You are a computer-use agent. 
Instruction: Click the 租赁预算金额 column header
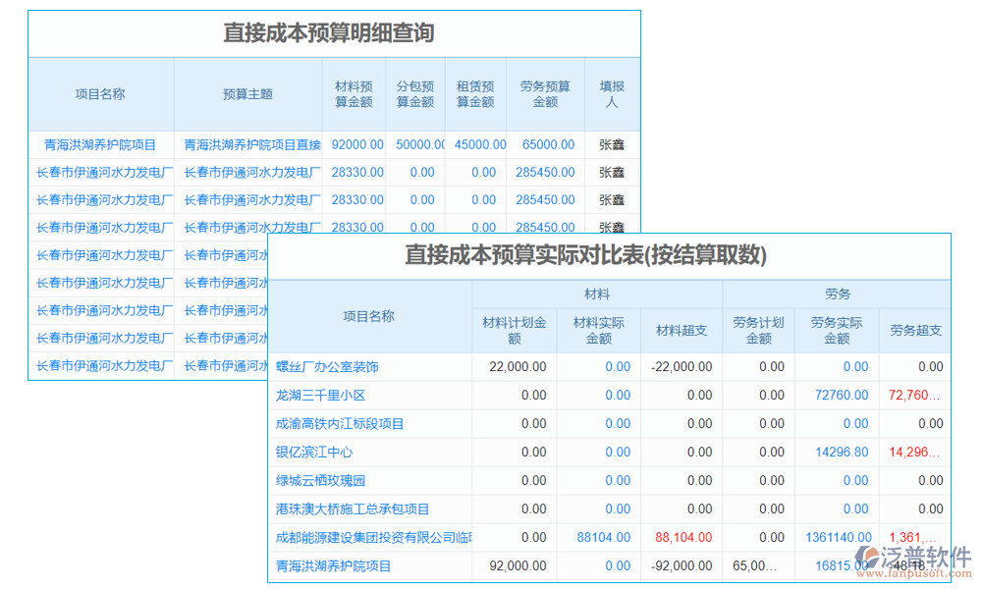[475, 93]
